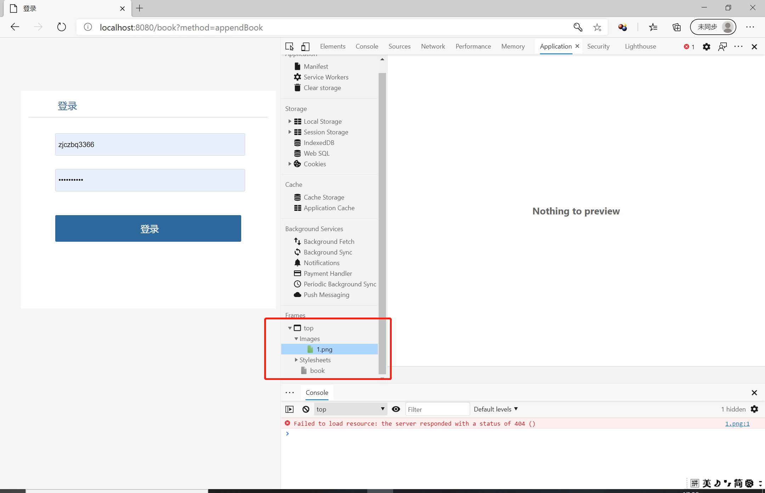Open the Default levels dropdown
Image resolution: width=765 pixels, height=493 pixels.
pos(495,409)
